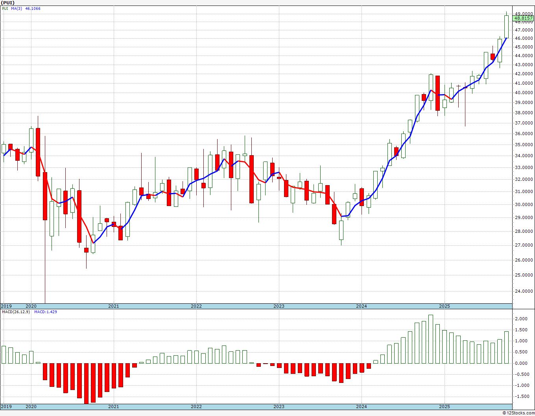535x416 pixels.
Task: Click 2025 on the MACD panel time axis
Action: (x=444, y=407)
